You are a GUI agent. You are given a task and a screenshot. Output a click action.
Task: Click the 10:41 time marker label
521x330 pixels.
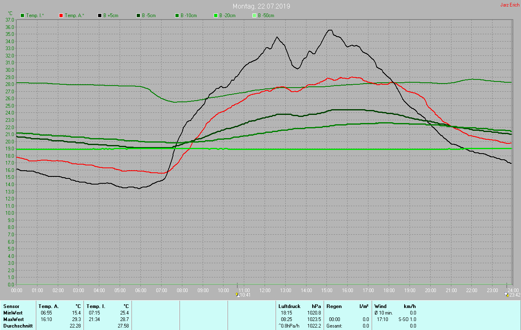(x=245, y=295)
